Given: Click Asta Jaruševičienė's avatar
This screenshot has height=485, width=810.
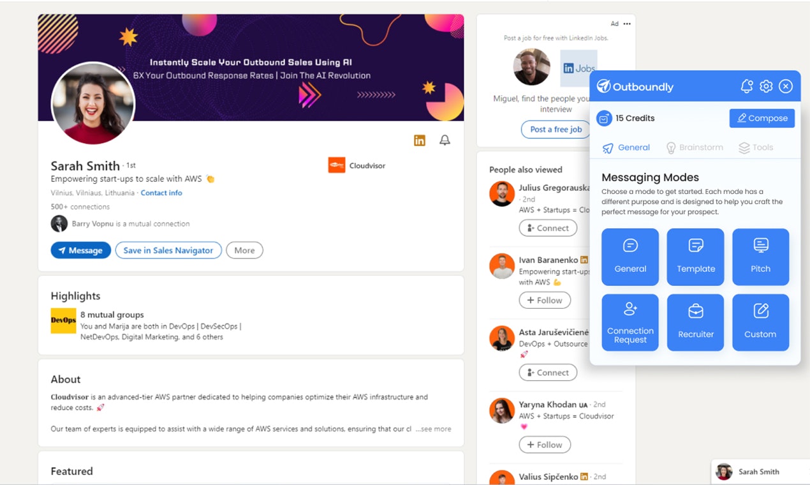Looking at the screenshot, I should 502,339.
